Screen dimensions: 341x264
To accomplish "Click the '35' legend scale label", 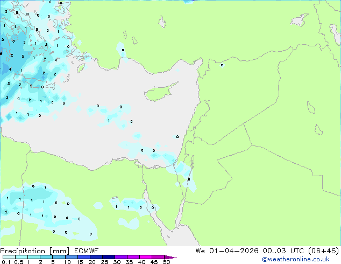I will [129, 262].
